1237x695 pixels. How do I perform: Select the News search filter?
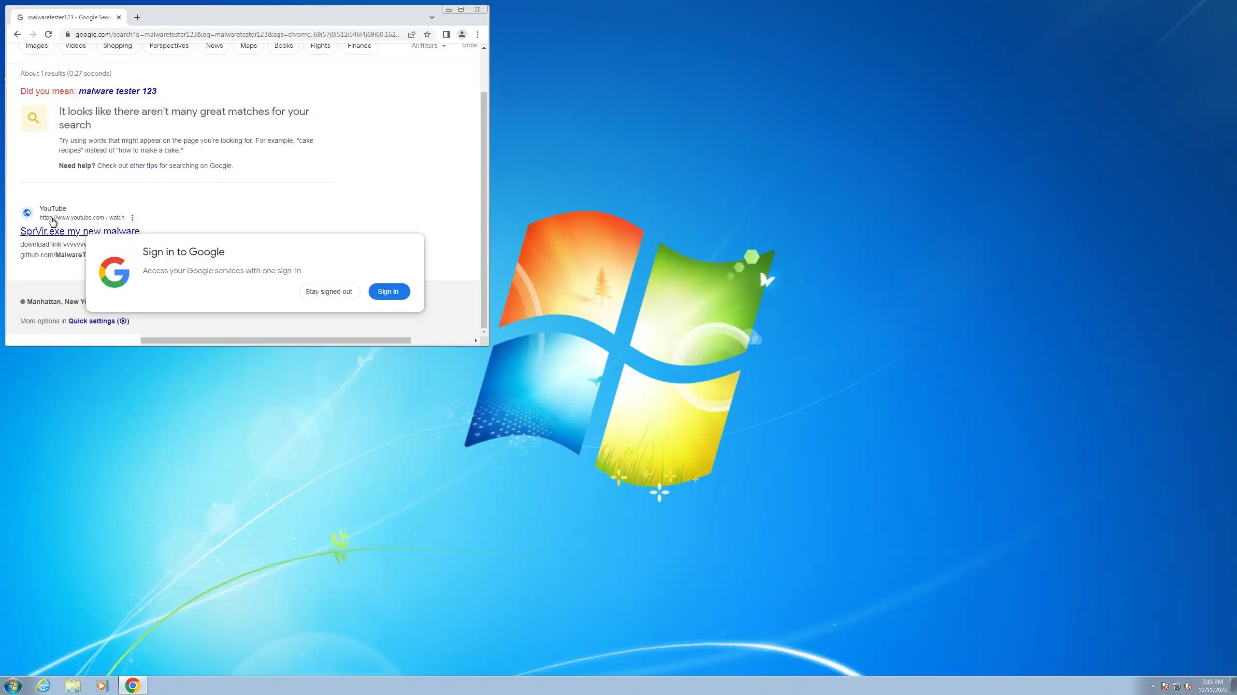click(x=214, y=46)
